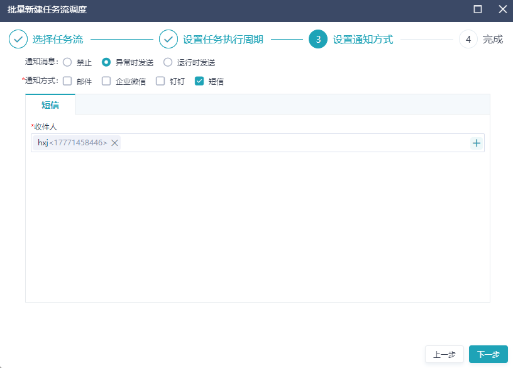
Task: Click the maximize icon in the title bar
Action: pyautogui.click(x=478, y=9)
